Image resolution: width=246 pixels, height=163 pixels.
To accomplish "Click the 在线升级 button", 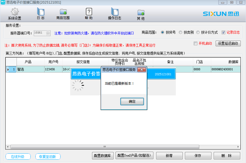I will (18, 157).
